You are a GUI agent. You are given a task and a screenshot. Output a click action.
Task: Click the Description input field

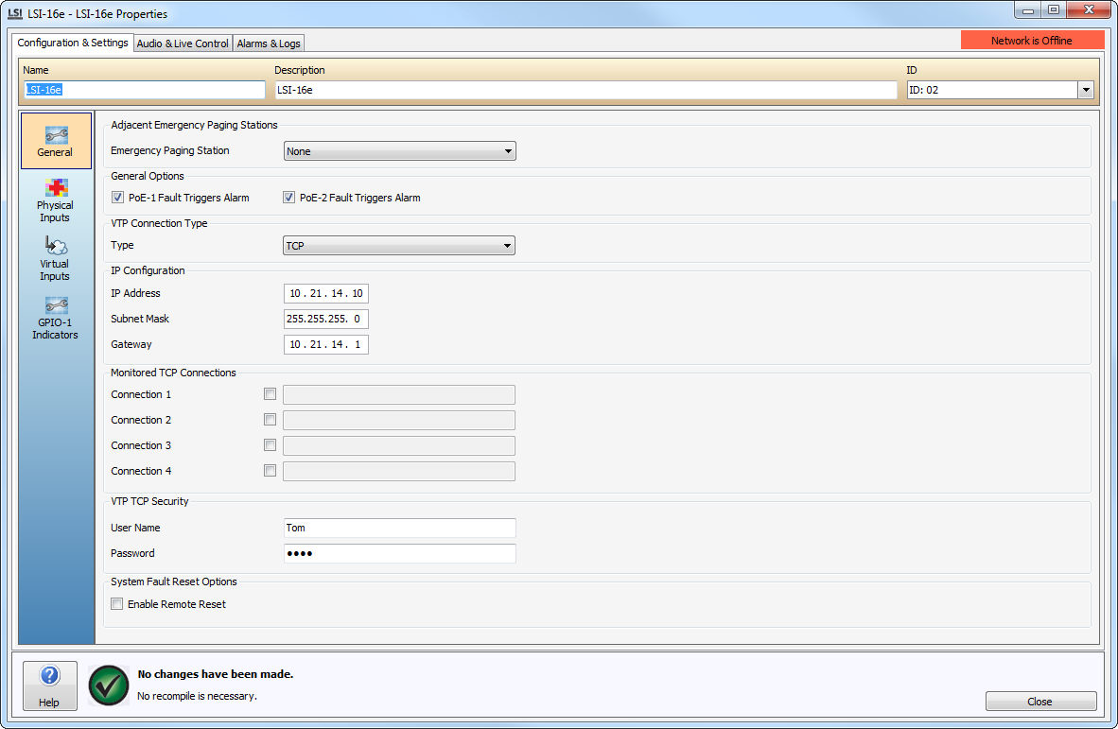(x=586, y=90)
